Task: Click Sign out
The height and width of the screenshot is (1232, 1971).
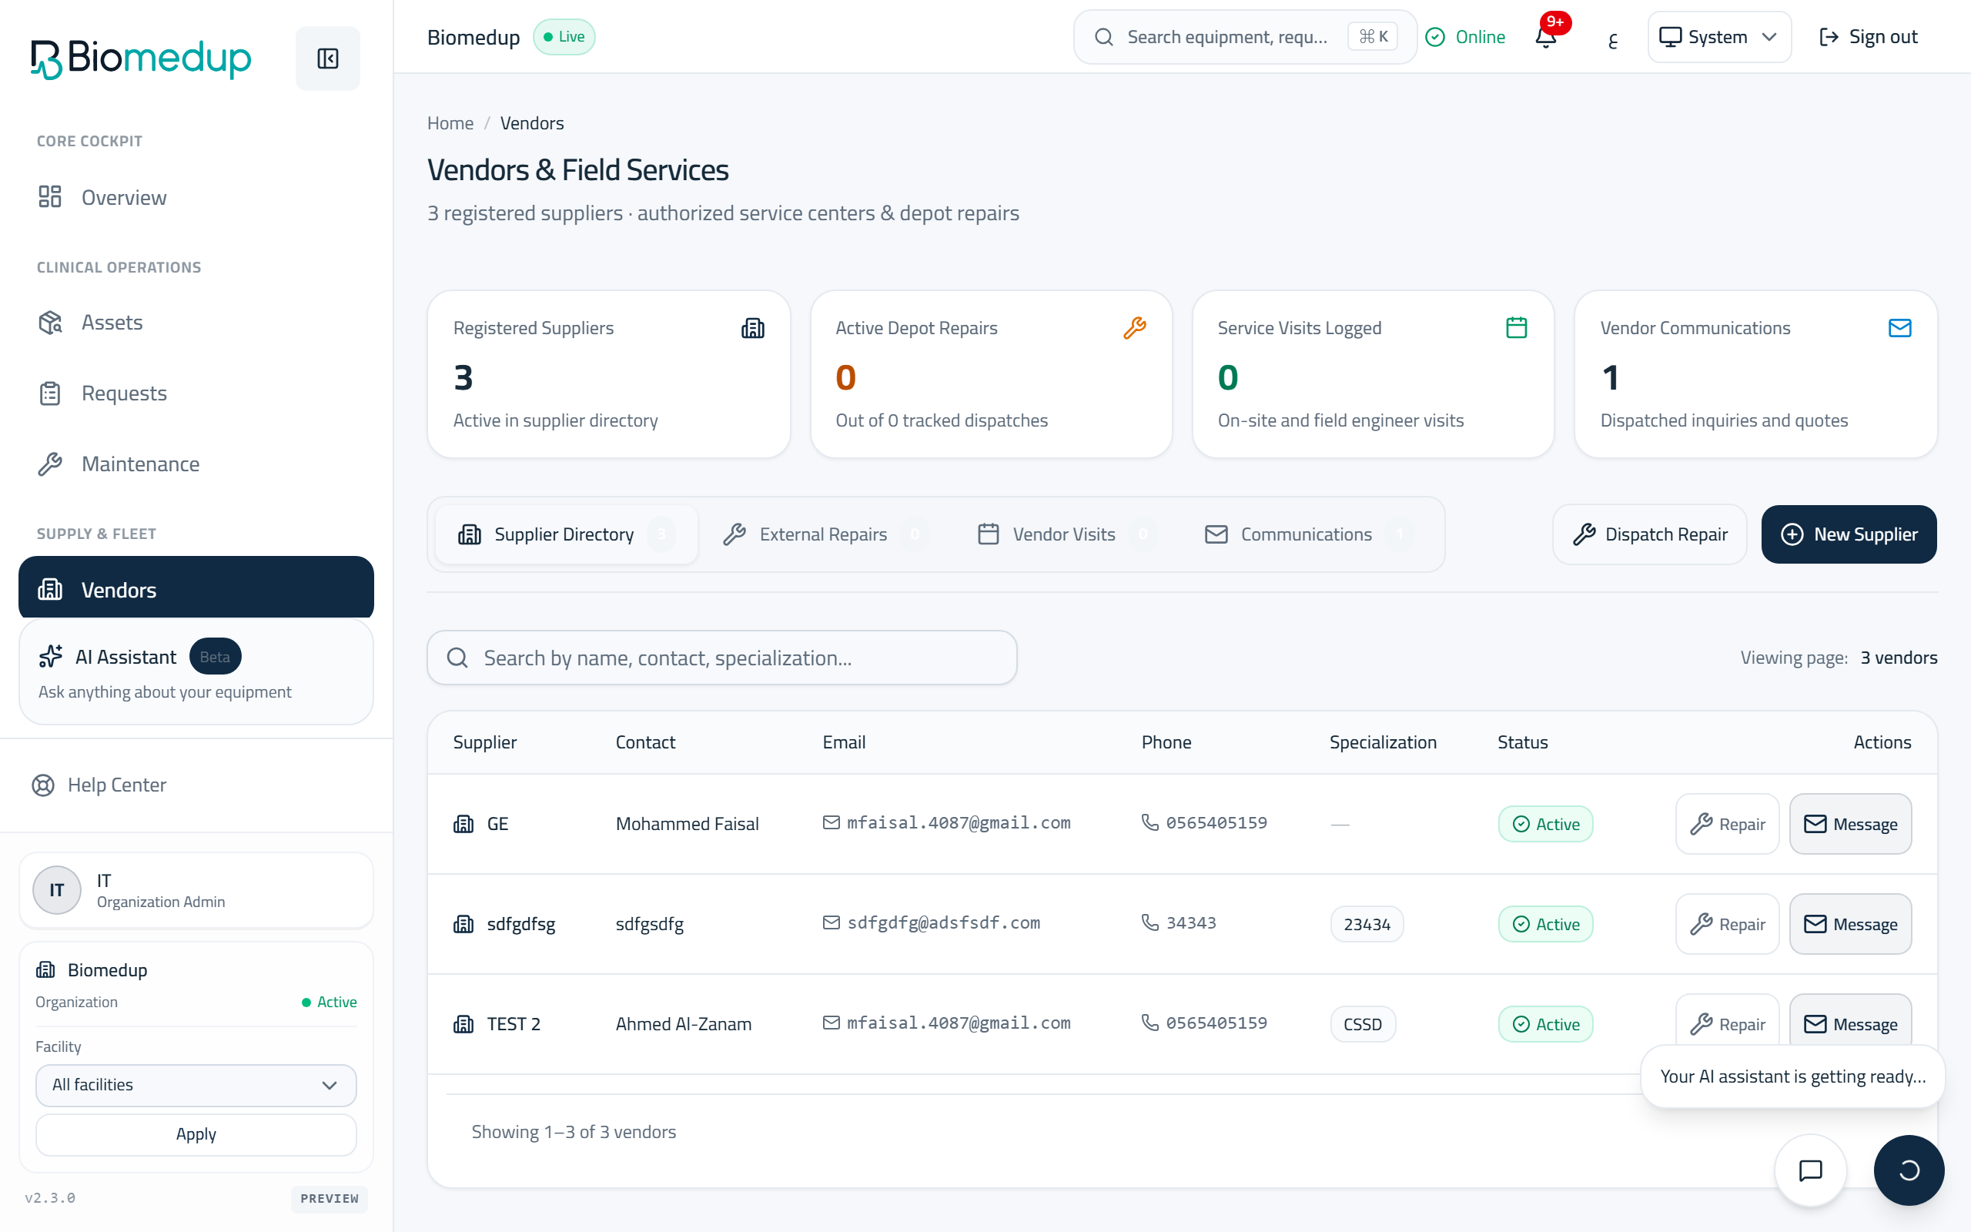Action: tap(1869, 37)
